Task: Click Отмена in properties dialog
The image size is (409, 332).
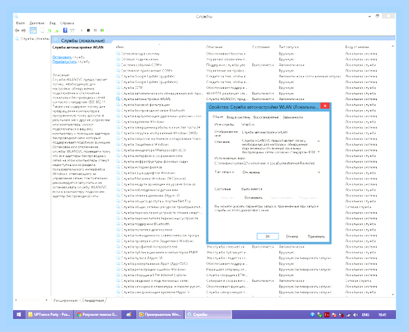Action: (292, 236)
